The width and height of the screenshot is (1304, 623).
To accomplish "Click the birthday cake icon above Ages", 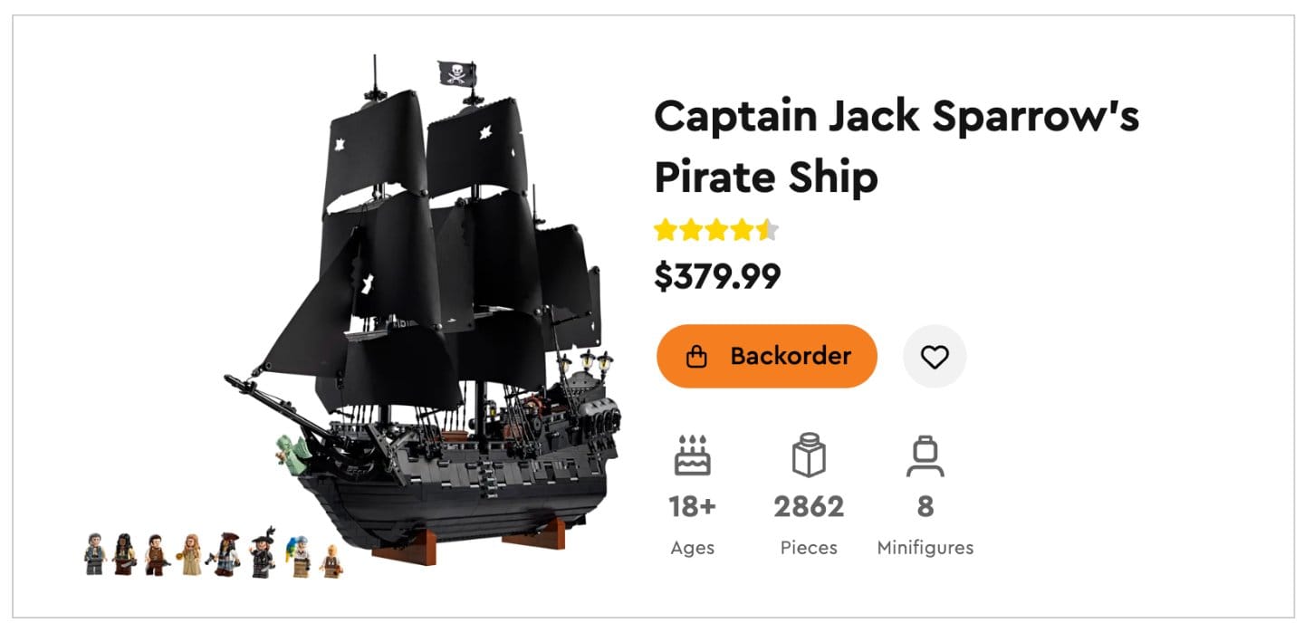I will pos(692,455).
